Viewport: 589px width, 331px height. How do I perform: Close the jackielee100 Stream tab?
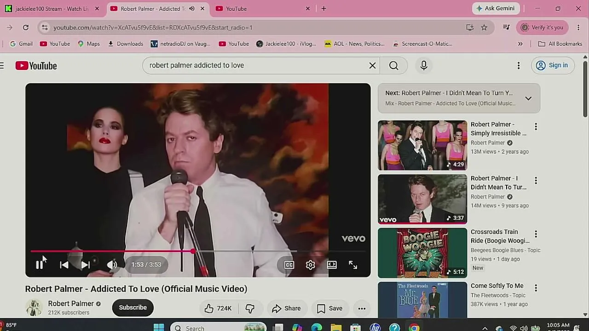[x=97, y=9]
